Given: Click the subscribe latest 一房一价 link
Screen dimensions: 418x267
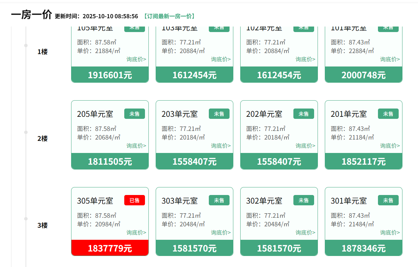Looking at the screenshot, I should tap(169, 16).
